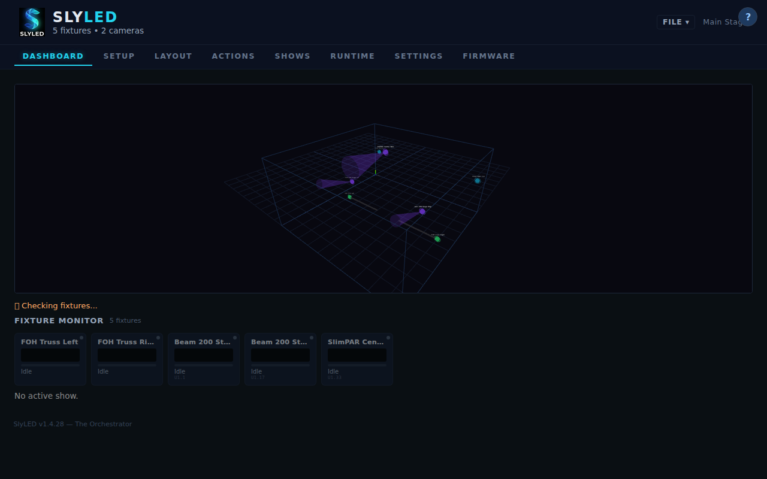Screen dimensions: 767x479
Task: Select the purple SlimPAR Center fixture marker
Action: 385,152
